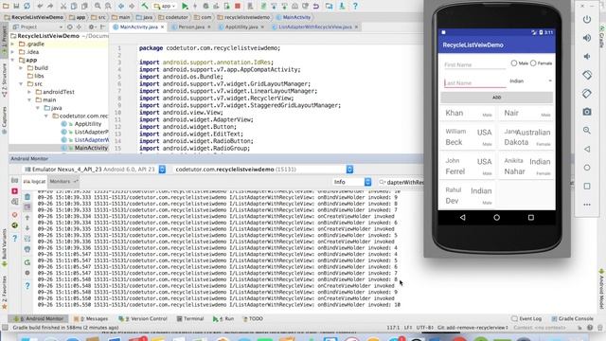The image size is (606, 341).
Task: Click the emulator sidebar Back triangle icon
Action: (x=587, y=149)
